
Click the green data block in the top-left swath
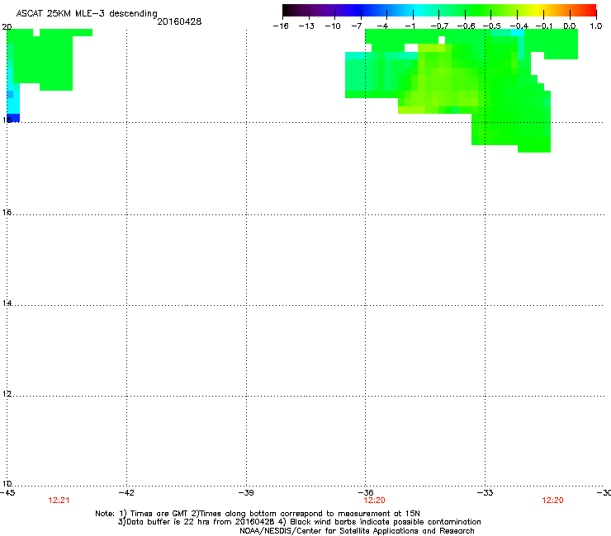(43, 59)
